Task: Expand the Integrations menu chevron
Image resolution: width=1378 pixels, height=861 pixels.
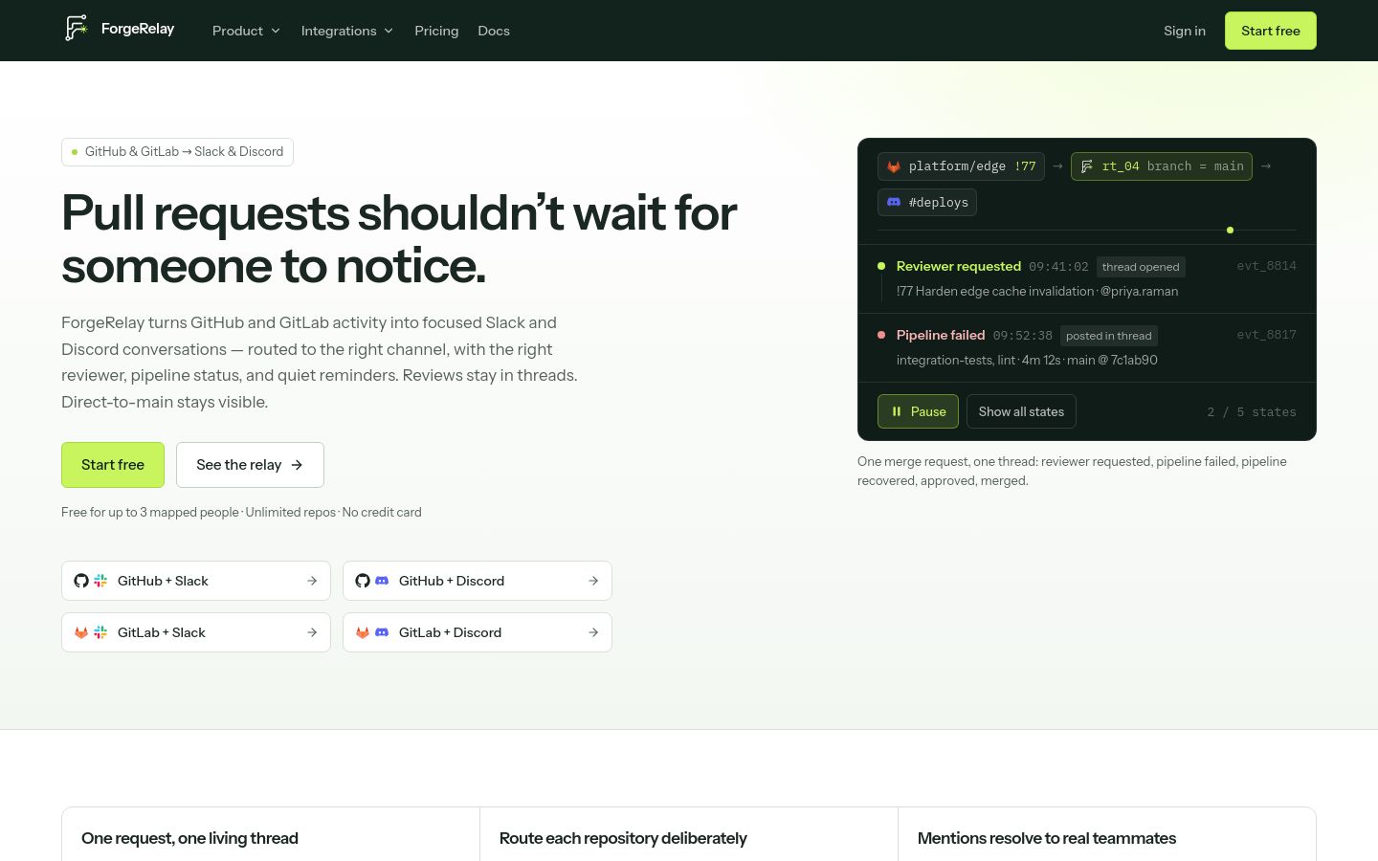Action: tap(389, 31)
